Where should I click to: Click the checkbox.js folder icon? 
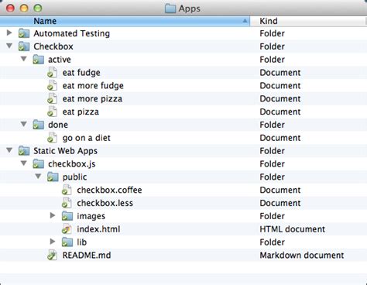(x=38, y=164)
